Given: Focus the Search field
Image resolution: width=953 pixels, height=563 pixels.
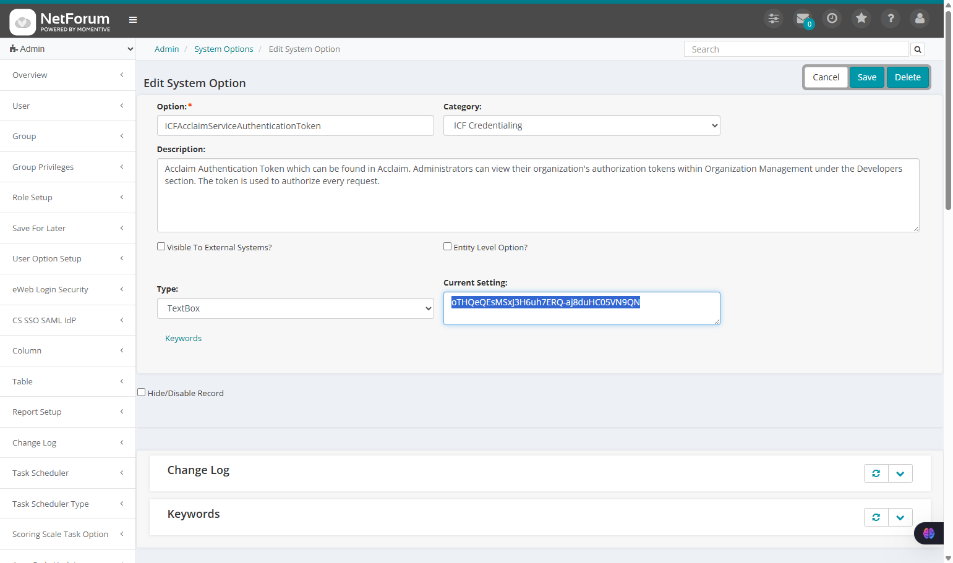Looking at the screenshot, I should pos(797,49).
